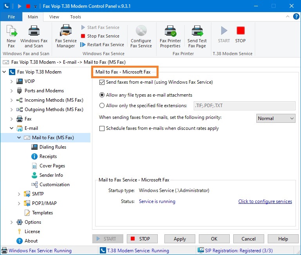Screen dimensions: 301x255
Task: Switch to the Main tab
Action: click(x=33, y=17)
